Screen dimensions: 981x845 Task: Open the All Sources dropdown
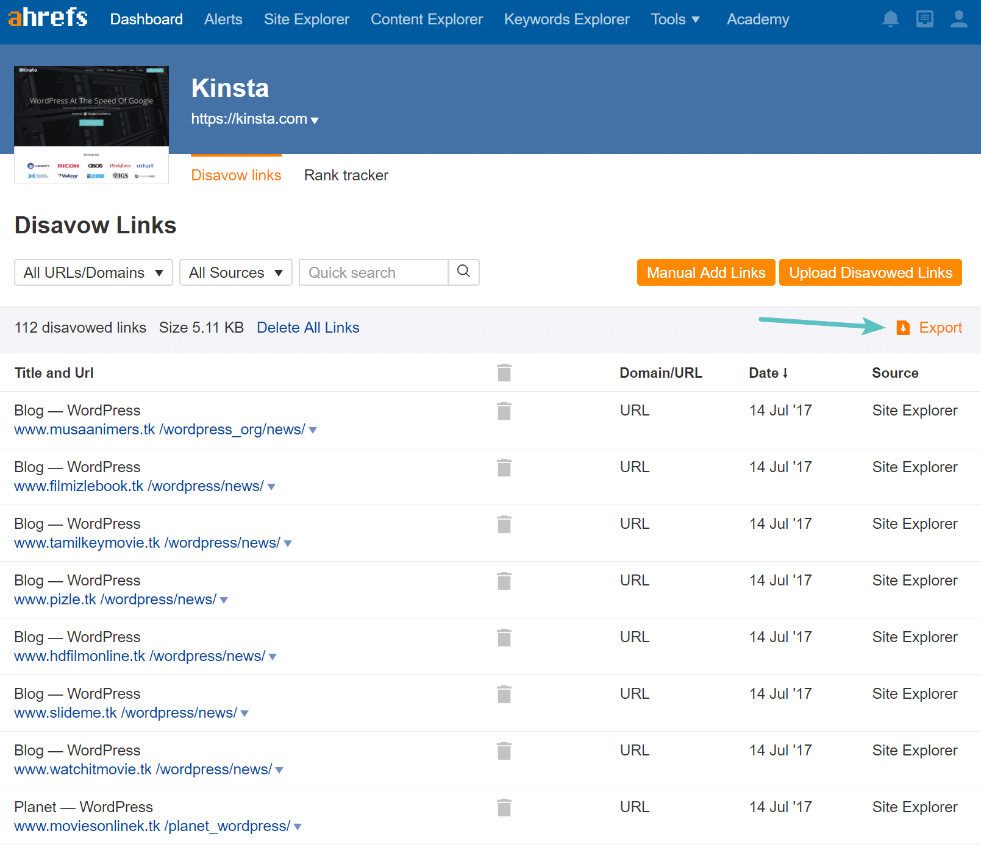click(x=235, y=272)
